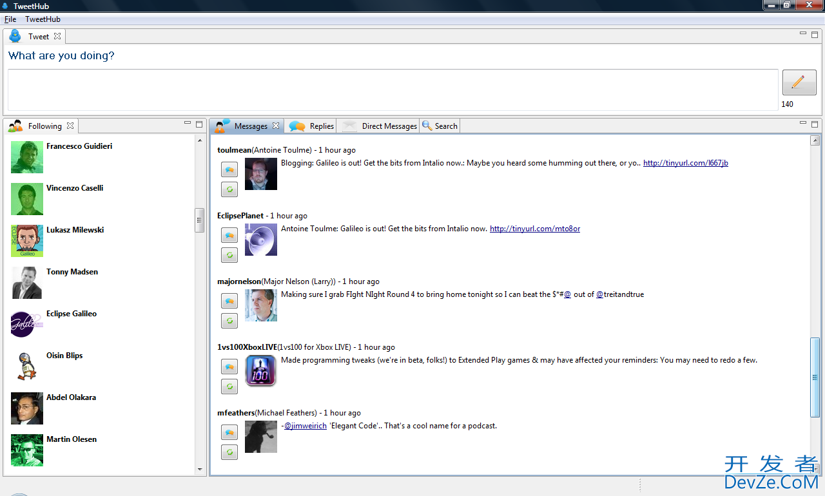Click Tonny Madsen's avatar
The width and height of the screenshot is (825, 496).
pyautogui.click(x=27, y=283)
